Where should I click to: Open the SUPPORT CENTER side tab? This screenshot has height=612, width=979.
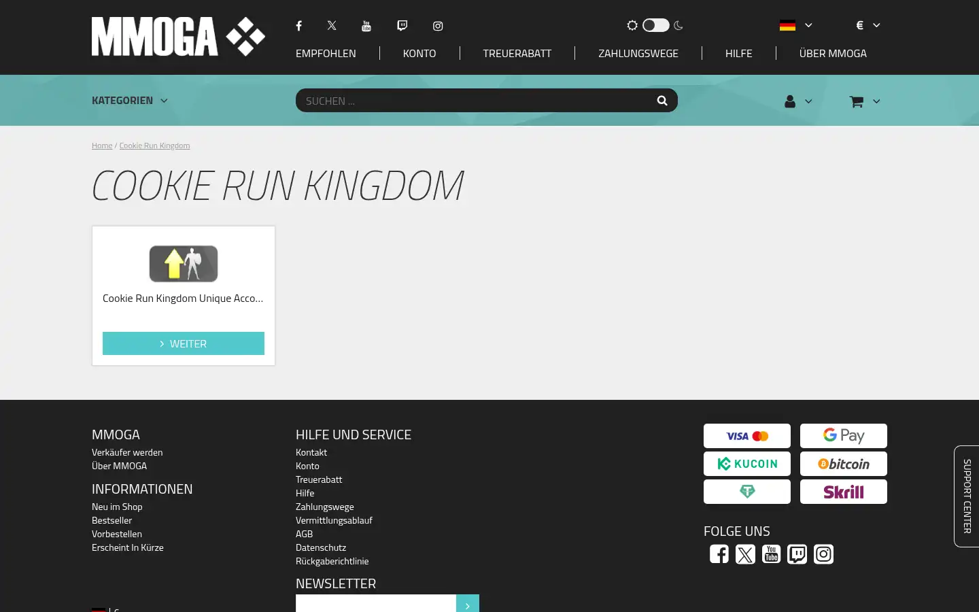click(967, 496)
